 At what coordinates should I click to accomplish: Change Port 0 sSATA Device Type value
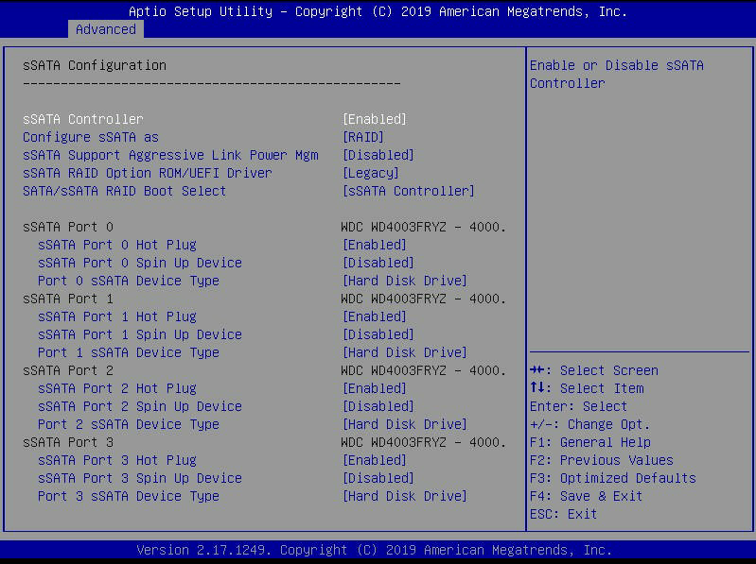404,281
